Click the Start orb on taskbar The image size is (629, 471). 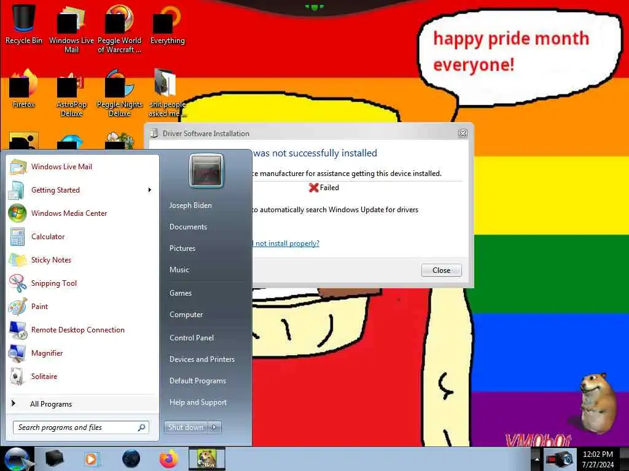click(17, 459)
